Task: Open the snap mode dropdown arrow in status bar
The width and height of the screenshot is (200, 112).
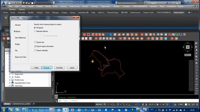Action: click(111, 105)
